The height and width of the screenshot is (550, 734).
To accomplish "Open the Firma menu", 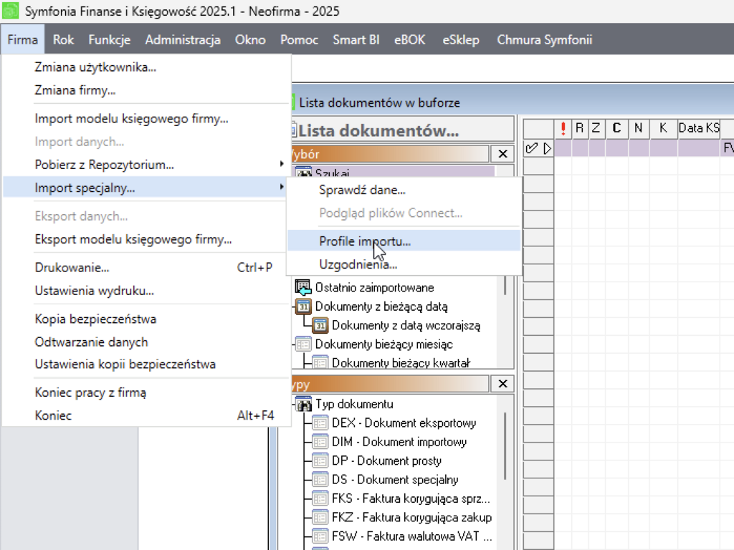I will tap(22, 40).
